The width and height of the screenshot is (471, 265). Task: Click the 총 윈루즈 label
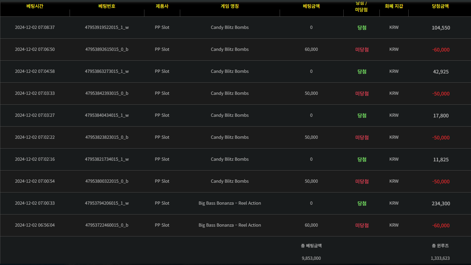440,246
